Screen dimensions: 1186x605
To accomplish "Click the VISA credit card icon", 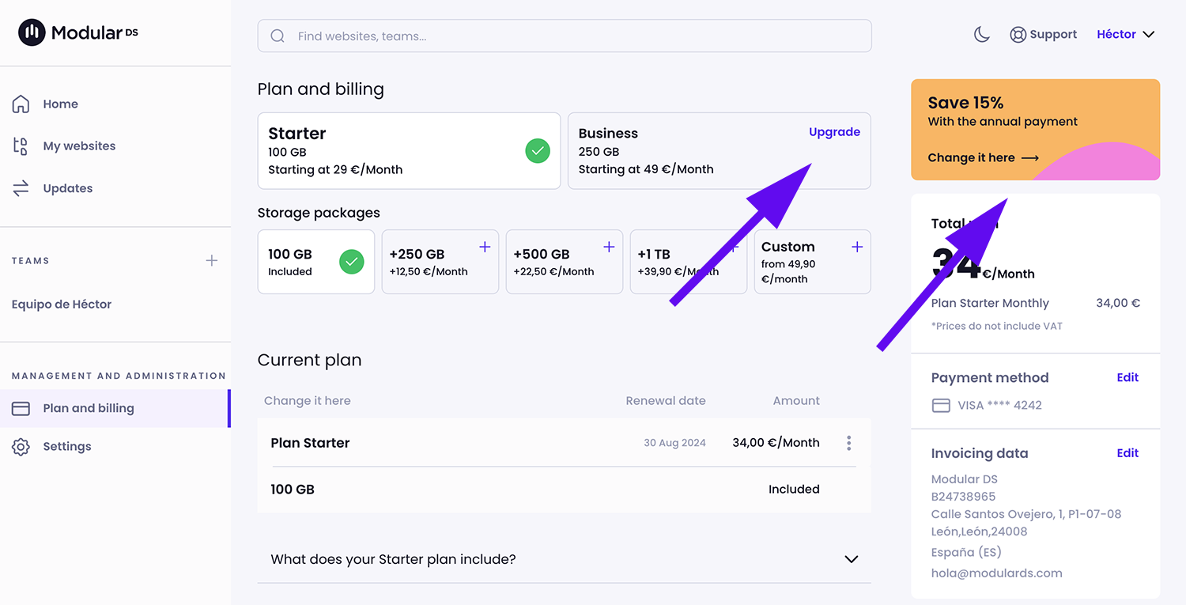I will point(941,406).
